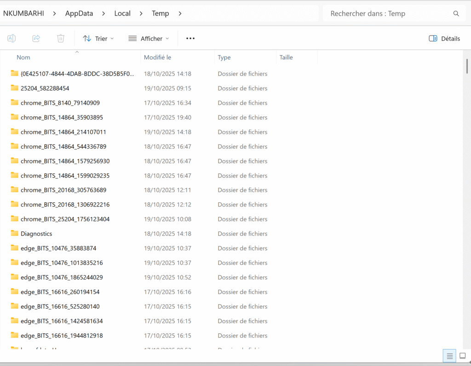The width and height of the screenshot is (471, 366).
Task: Click the Share icon in toolbar
Action: pos(36,39)
